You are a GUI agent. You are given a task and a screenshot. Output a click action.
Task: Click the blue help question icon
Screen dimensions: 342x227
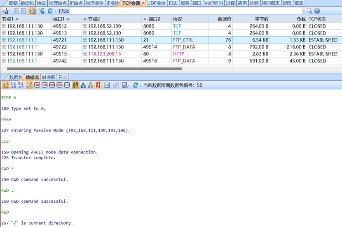[x=317, y=11]
